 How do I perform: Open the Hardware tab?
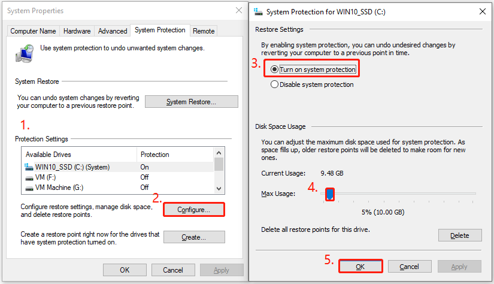pos(77,31)
